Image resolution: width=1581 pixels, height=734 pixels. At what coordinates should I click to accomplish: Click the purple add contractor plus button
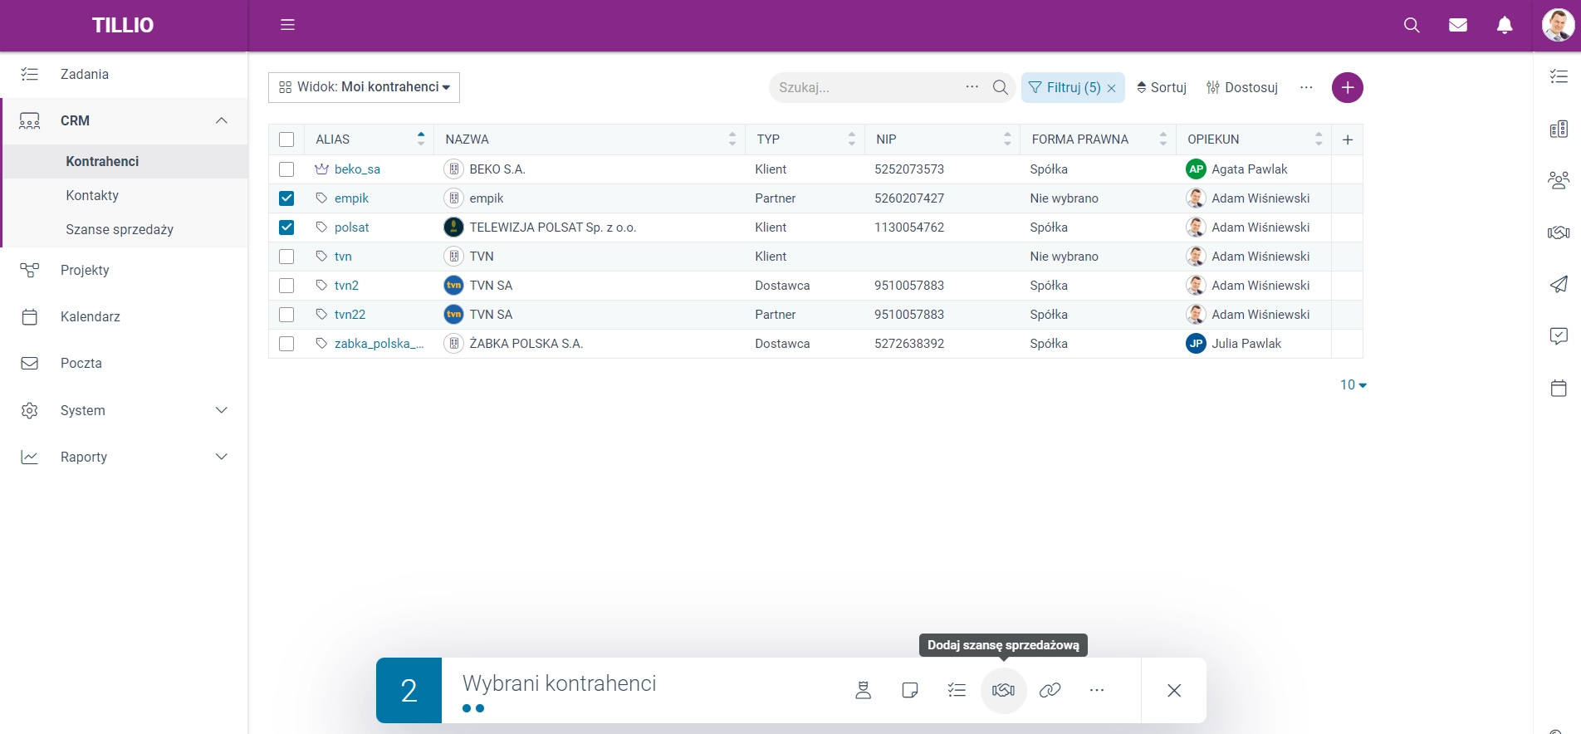pos(1348,87)
